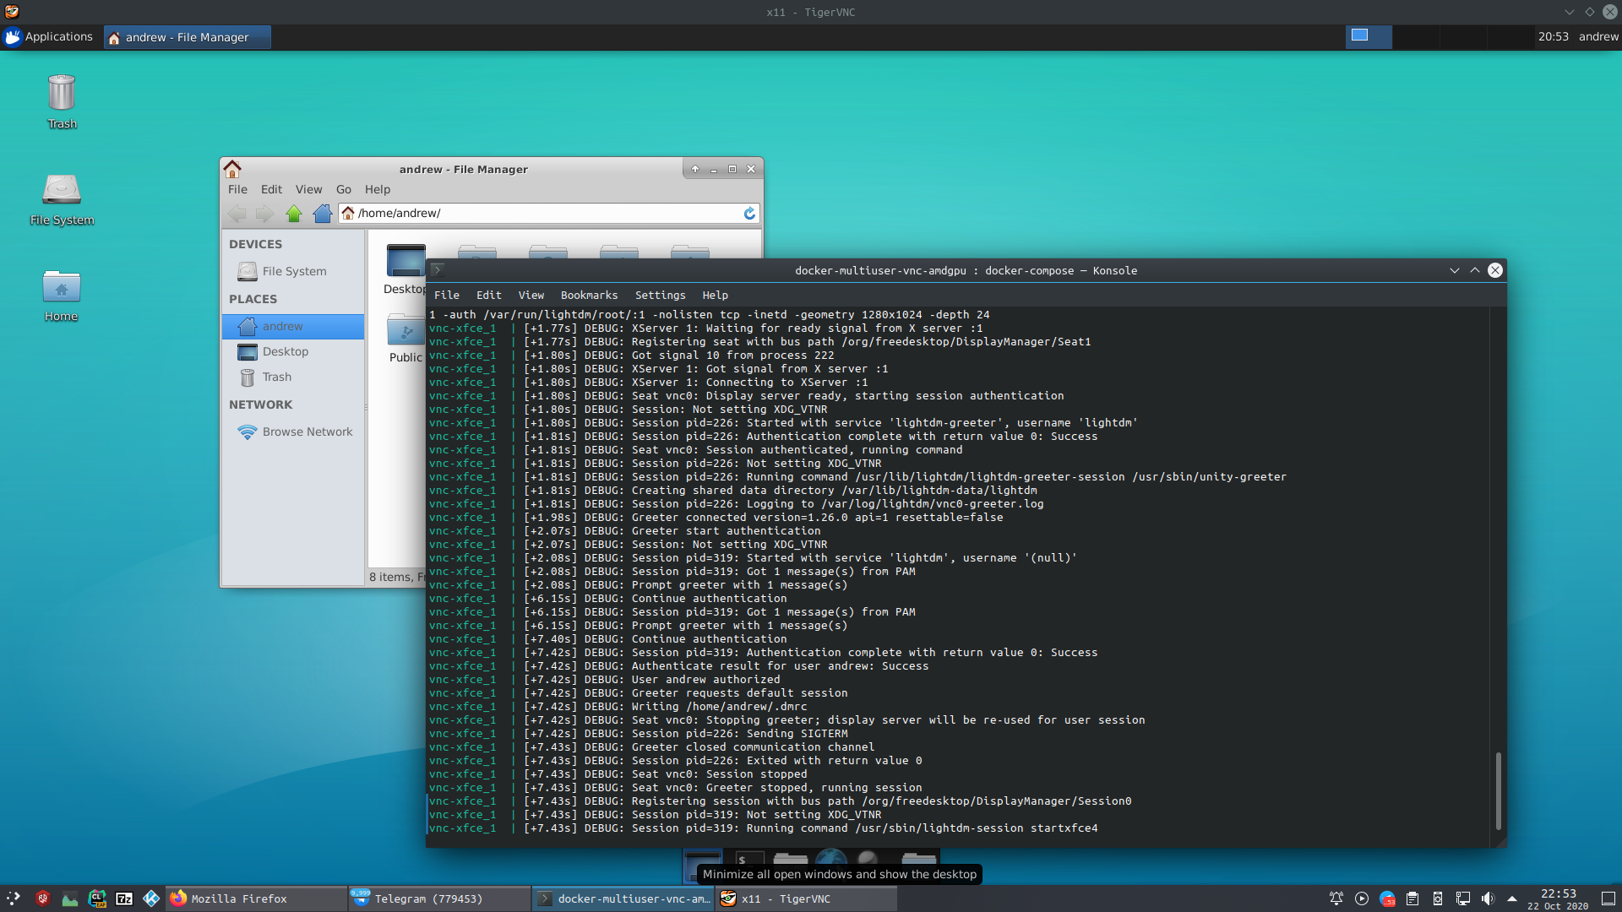Open the andrew user menu in top panel
This screenshot has width=1622, height=912.
[1598, 36]
